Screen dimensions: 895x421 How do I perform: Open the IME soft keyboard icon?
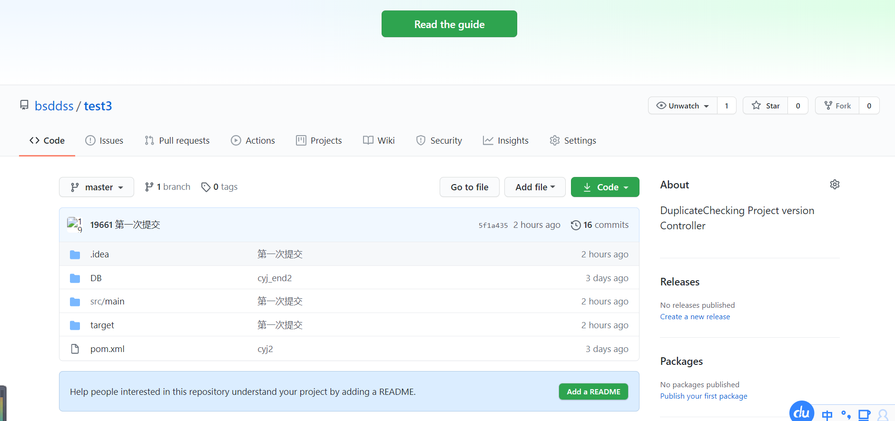pos(865,415)
